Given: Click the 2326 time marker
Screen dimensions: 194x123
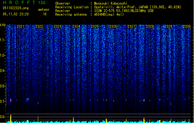Looking at the screenshot, I should pos(113,26).
